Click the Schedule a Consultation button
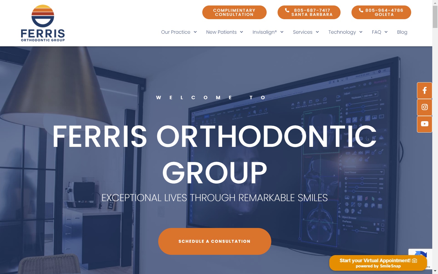438x274 pixels. click(215, 241)
